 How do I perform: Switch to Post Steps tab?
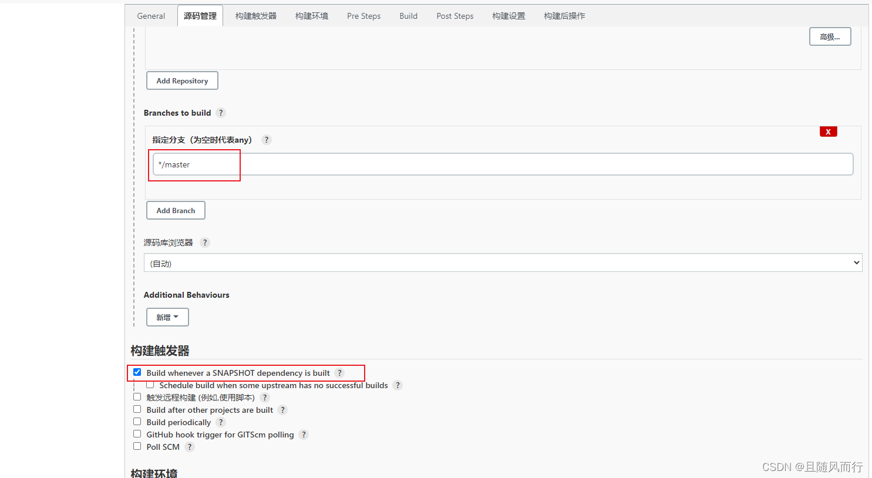455,16
